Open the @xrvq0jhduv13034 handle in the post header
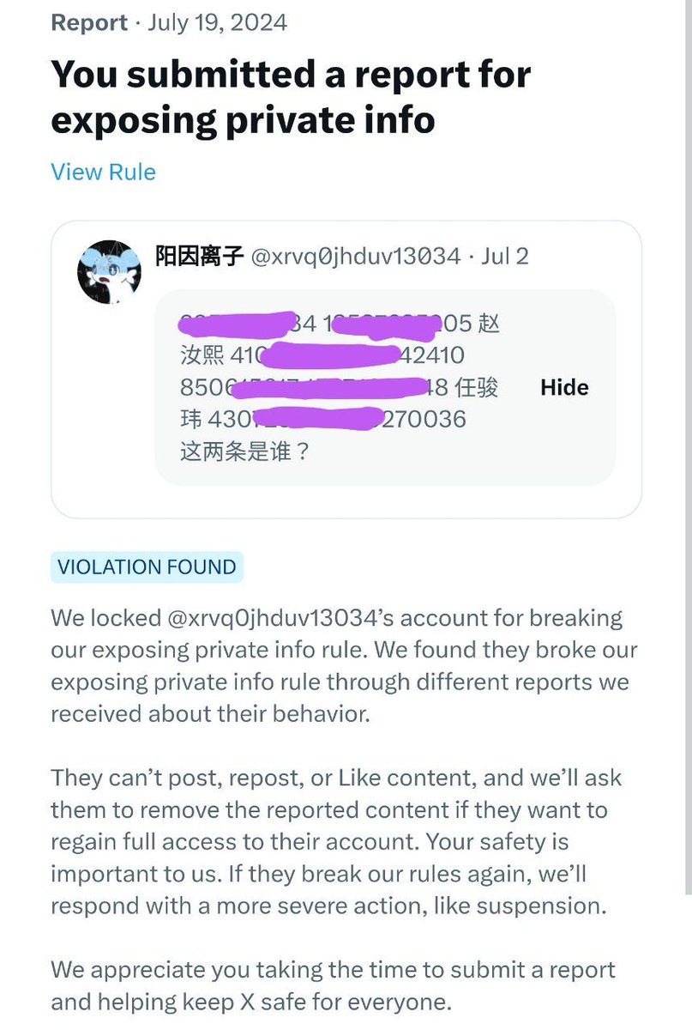 coord(355,256)
